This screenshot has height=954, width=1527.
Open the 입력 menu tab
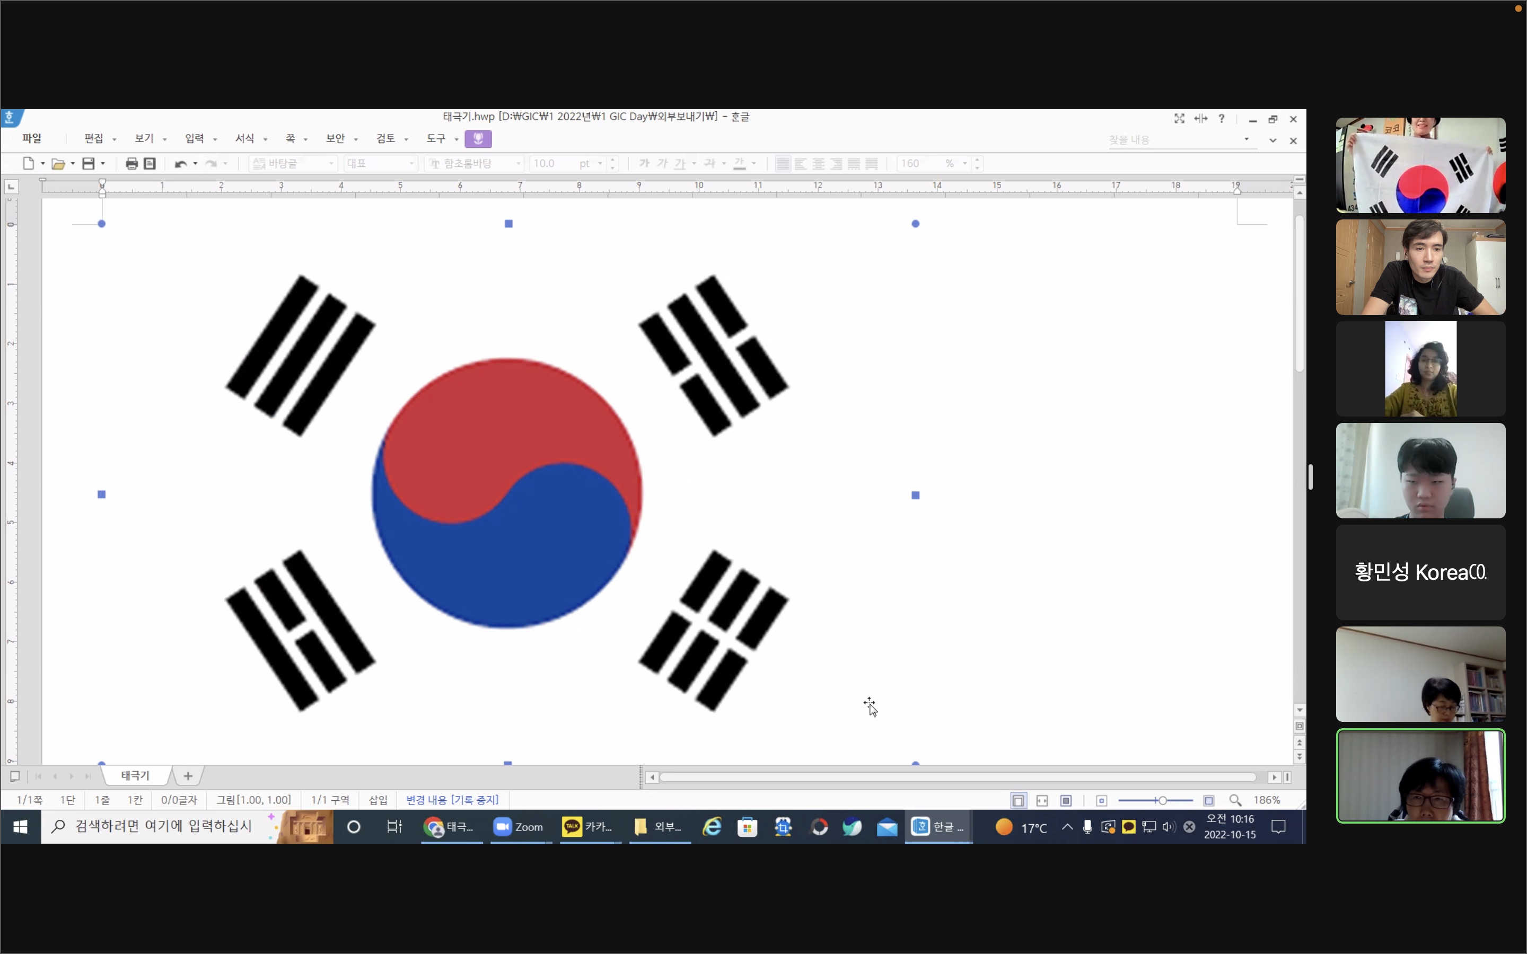(195, 138)
